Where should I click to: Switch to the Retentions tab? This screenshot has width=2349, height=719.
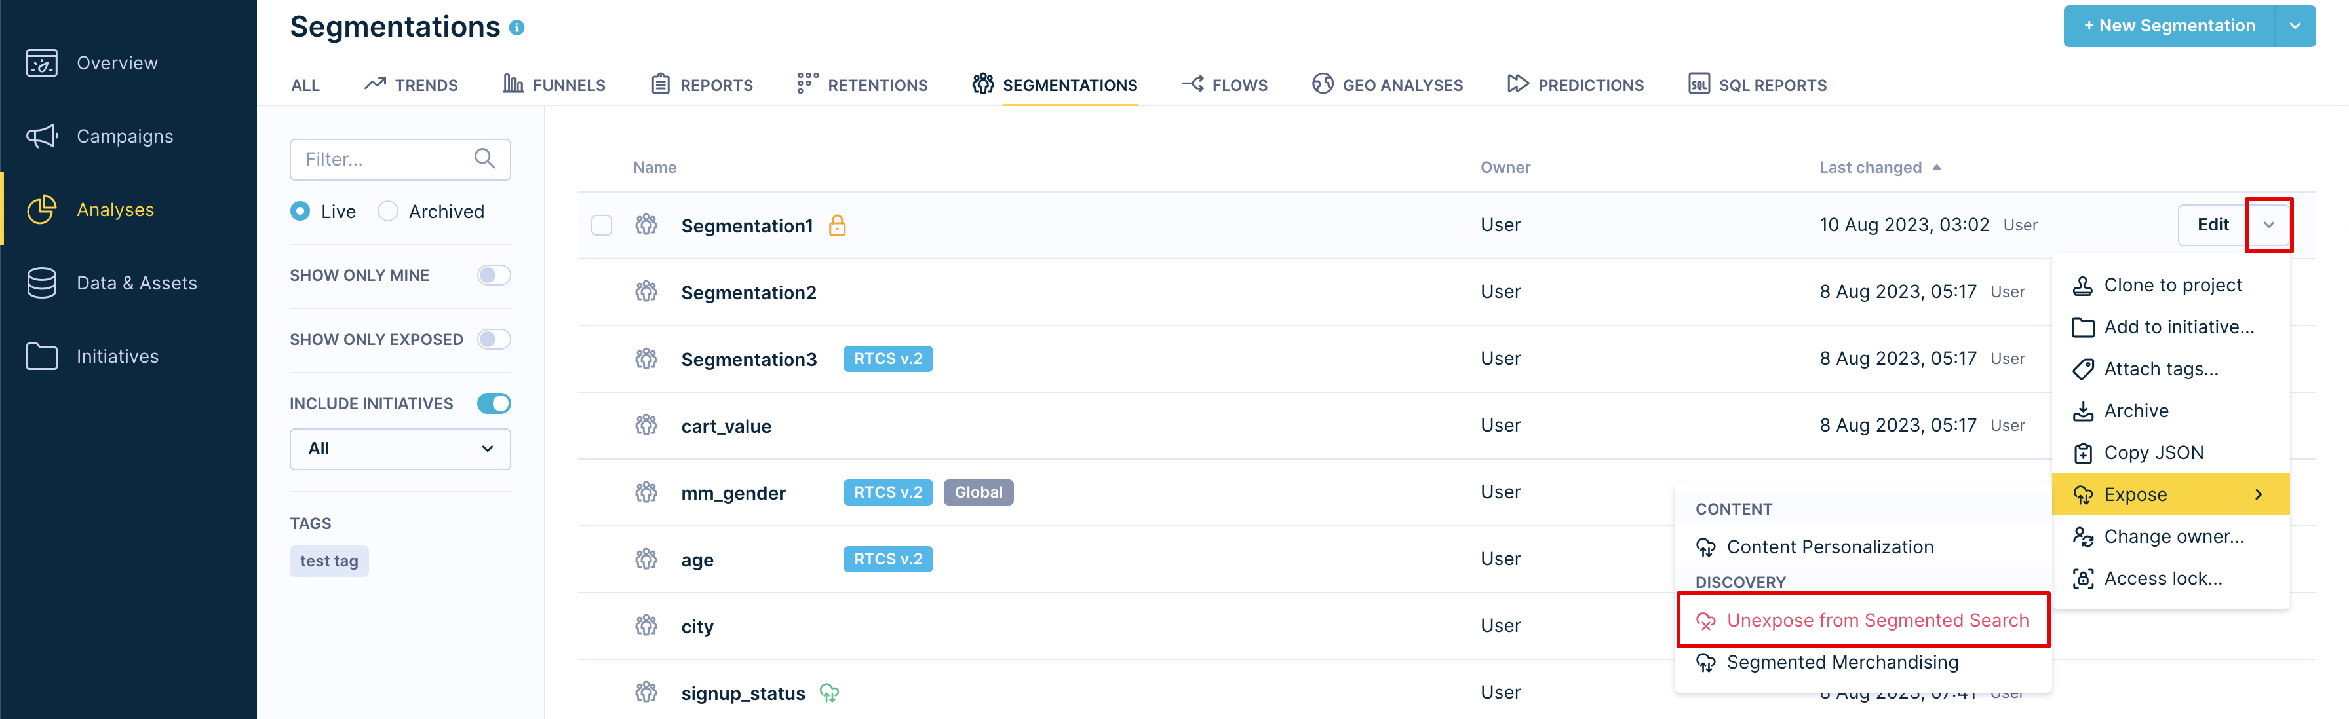point(862,84)
